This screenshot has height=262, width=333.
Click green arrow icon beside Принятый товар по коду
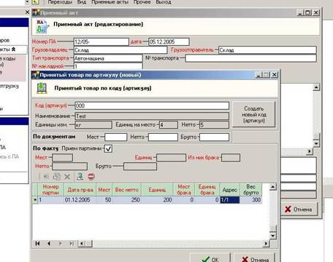point(42,88)
